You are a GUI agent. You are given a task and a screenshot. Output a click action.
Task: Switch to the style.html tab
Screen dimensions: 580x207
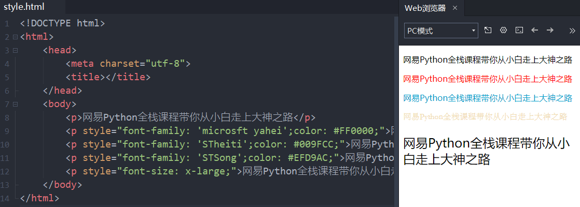pyautogui.click(x=24, y=7)
